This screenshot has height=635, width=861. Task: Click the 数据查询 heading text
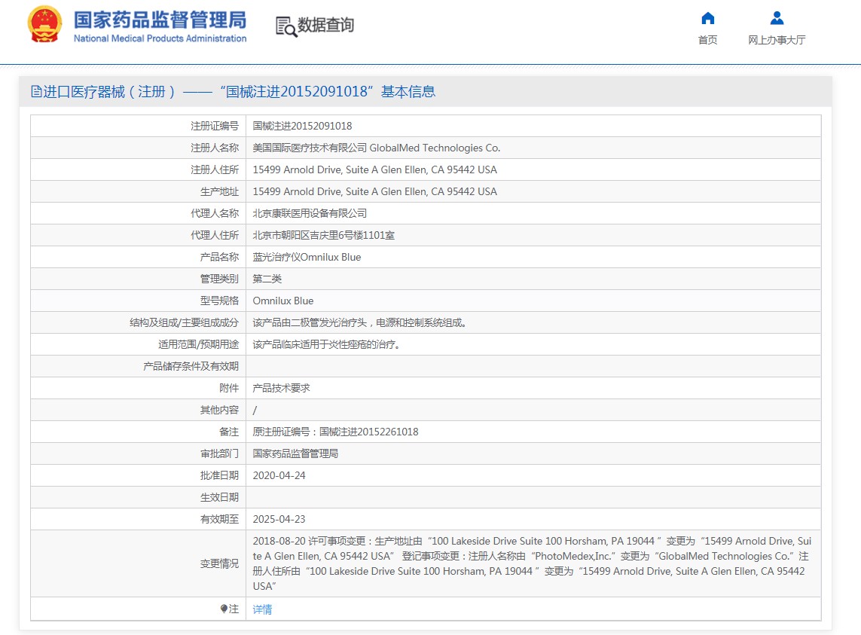(x=325, y=26)
